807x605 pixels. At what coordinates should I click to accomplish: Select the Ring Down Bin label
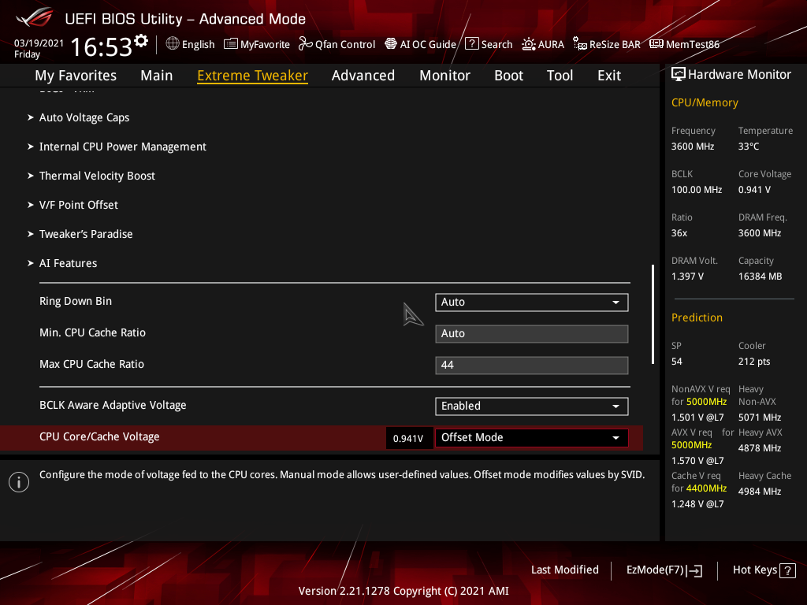coord(76,301)
